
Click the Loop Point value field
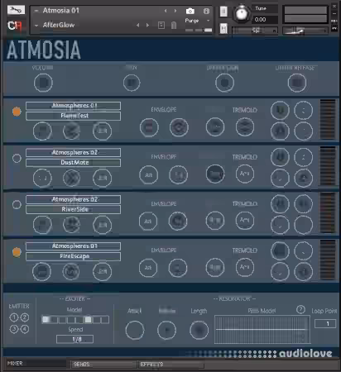(x=325, y=323)
